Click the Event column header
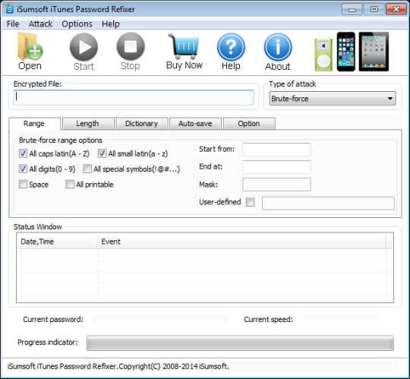The width and height of the screenshot is (410, 379). click(x=241, y=242)
